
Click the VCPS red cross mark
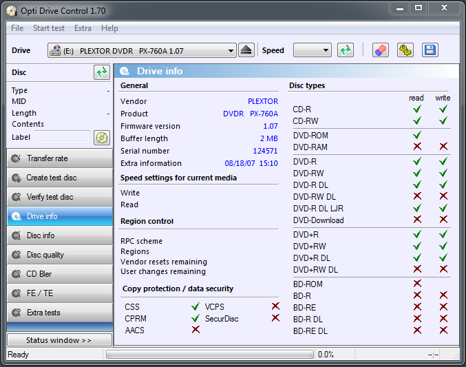pyautogui.click(x=275, y=306)
